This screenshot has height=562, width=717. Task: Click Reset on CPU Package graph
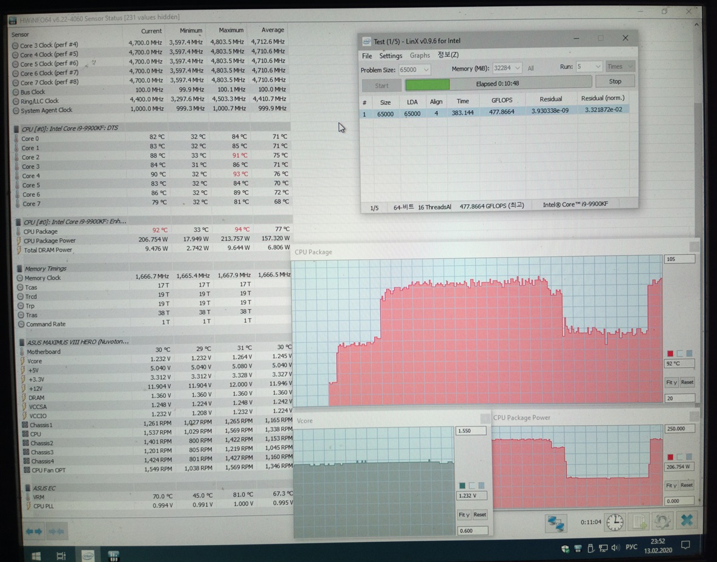687,382
